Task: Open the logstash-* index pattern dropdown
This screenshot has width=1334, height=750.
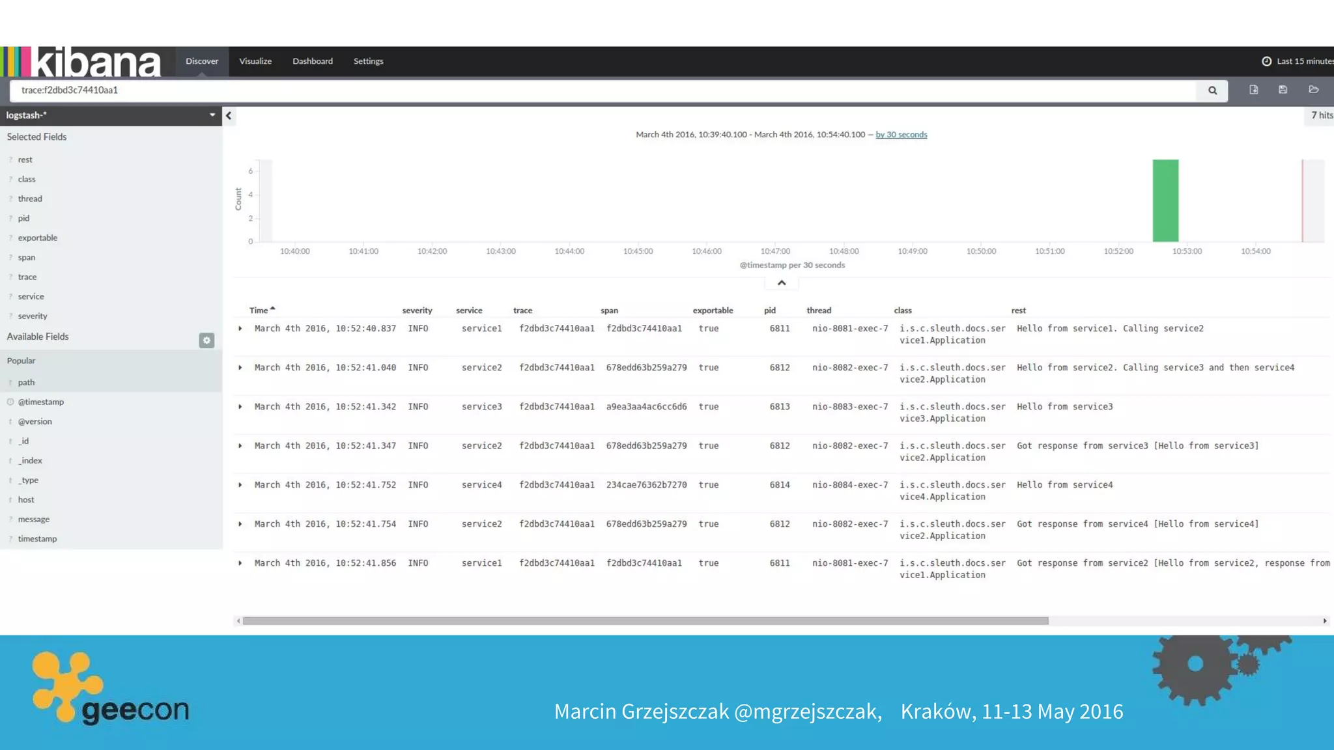Action: [x=212, y=115]
